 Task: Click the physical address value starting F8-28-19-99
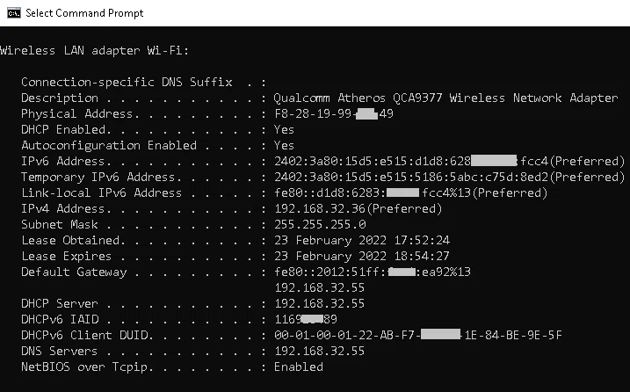click(334, 113)
